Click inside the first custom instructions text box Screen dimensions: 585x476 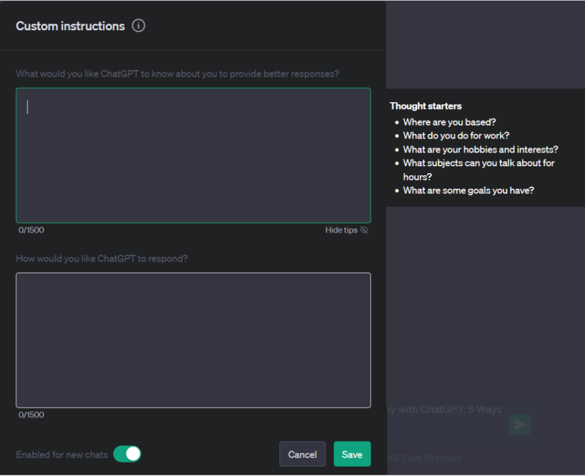pyautogui.click(x=193, y=154)
